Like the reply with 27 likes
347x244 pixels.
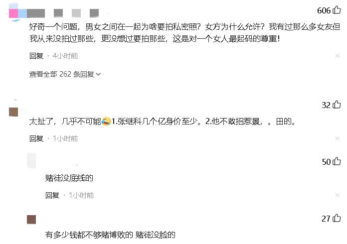(x=337, y=218)
